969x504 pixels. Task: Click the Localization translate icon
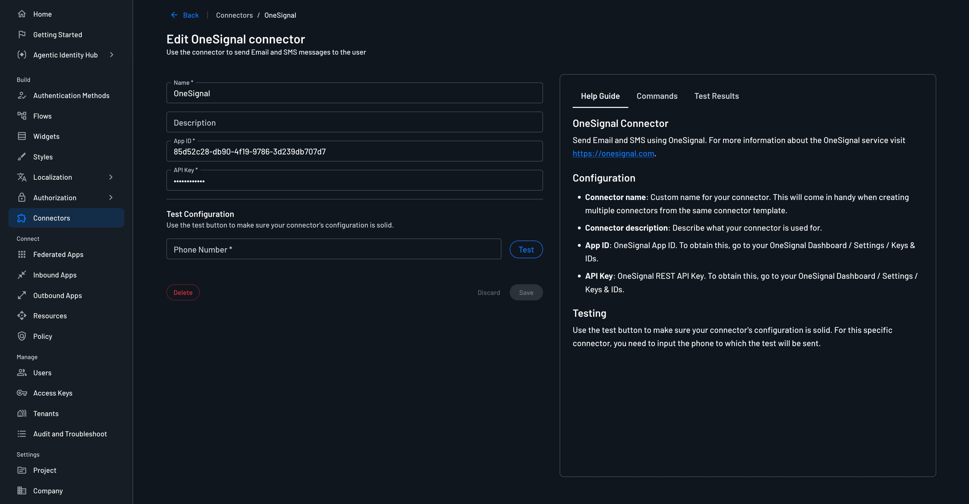[x=22, y=177]
